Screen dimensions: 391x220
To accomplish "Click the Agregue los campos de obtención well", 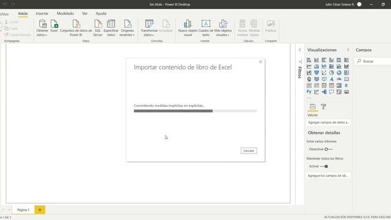I will (x=328, y=176).
